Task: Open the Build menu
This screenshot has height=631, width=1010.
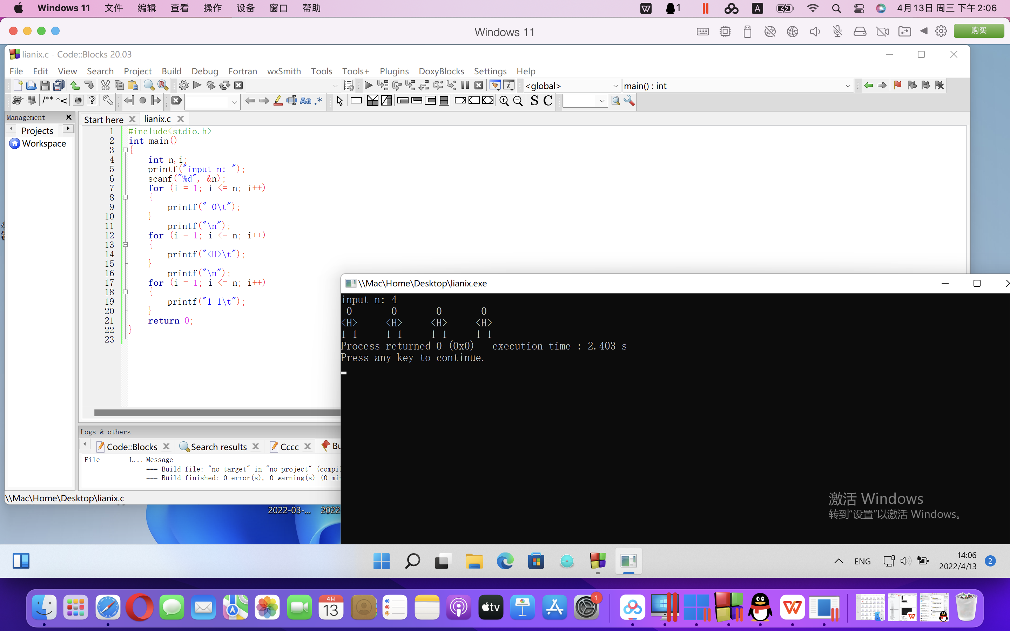Action: pos(171,71)
